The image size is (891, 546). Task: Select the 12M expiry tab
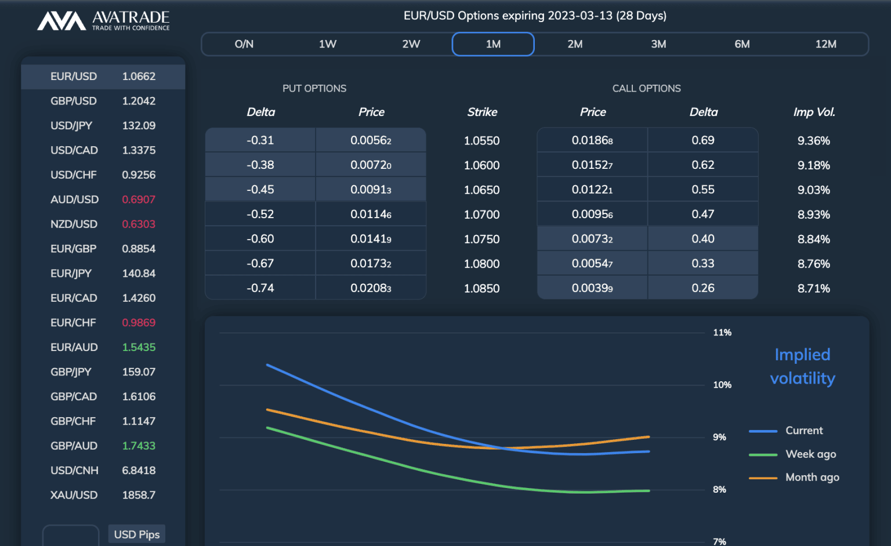coord(825,44)
